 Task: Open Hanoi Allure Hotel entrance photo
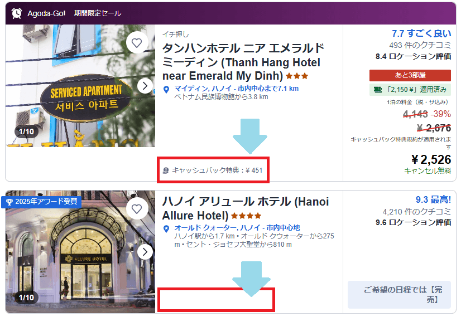point(80,252)
